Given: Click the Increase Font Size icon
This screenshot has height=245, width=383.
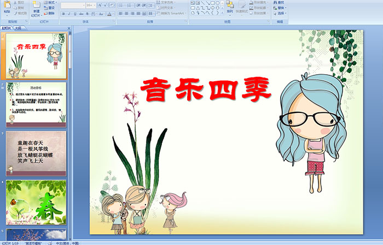Looking at the screenshot, I should [x=99, y=5].
